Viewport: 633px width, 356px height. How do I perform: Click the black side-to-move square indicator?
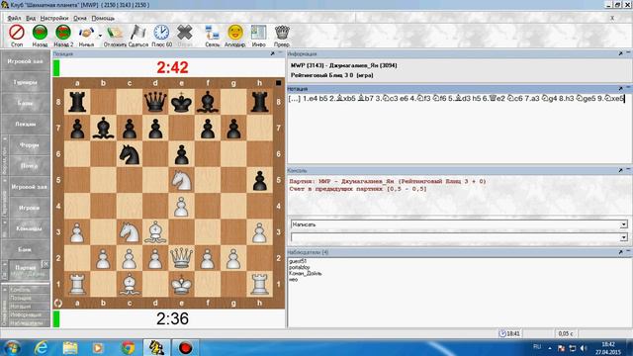coord(278,83)
